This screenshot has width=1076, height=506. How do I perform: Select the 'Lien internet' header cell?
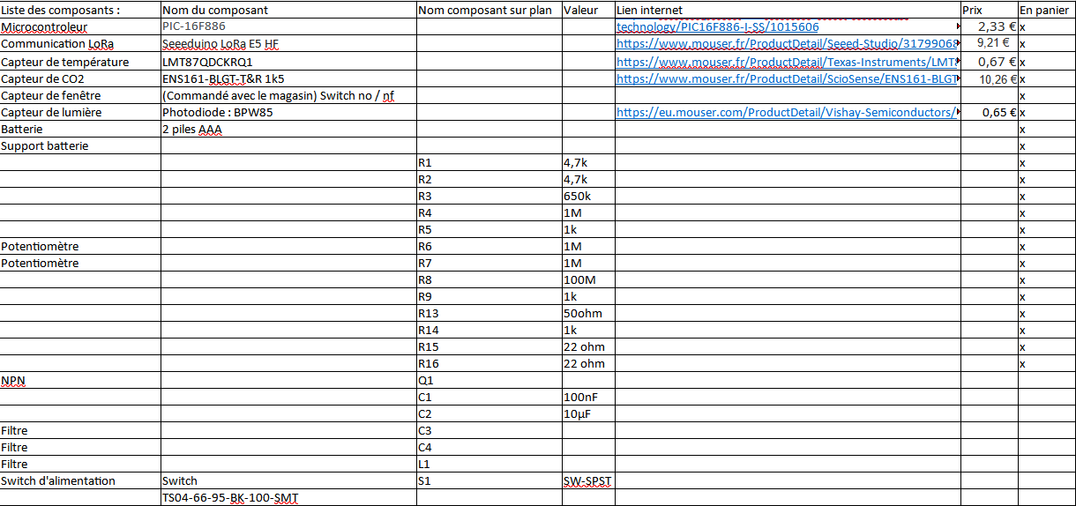tap(788, 10)
